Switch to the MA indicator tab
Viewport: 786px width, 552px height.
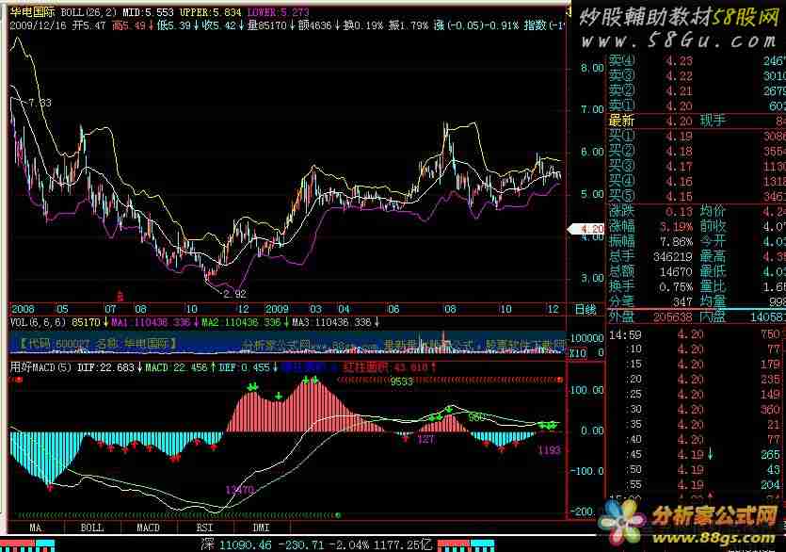coord(36,528)
